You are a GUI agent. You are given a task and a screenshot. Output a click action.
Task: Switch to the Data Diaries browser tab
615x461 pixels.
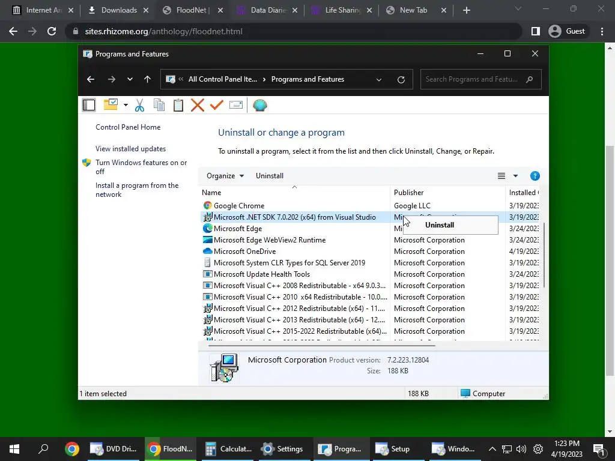(x=268, y=10)
